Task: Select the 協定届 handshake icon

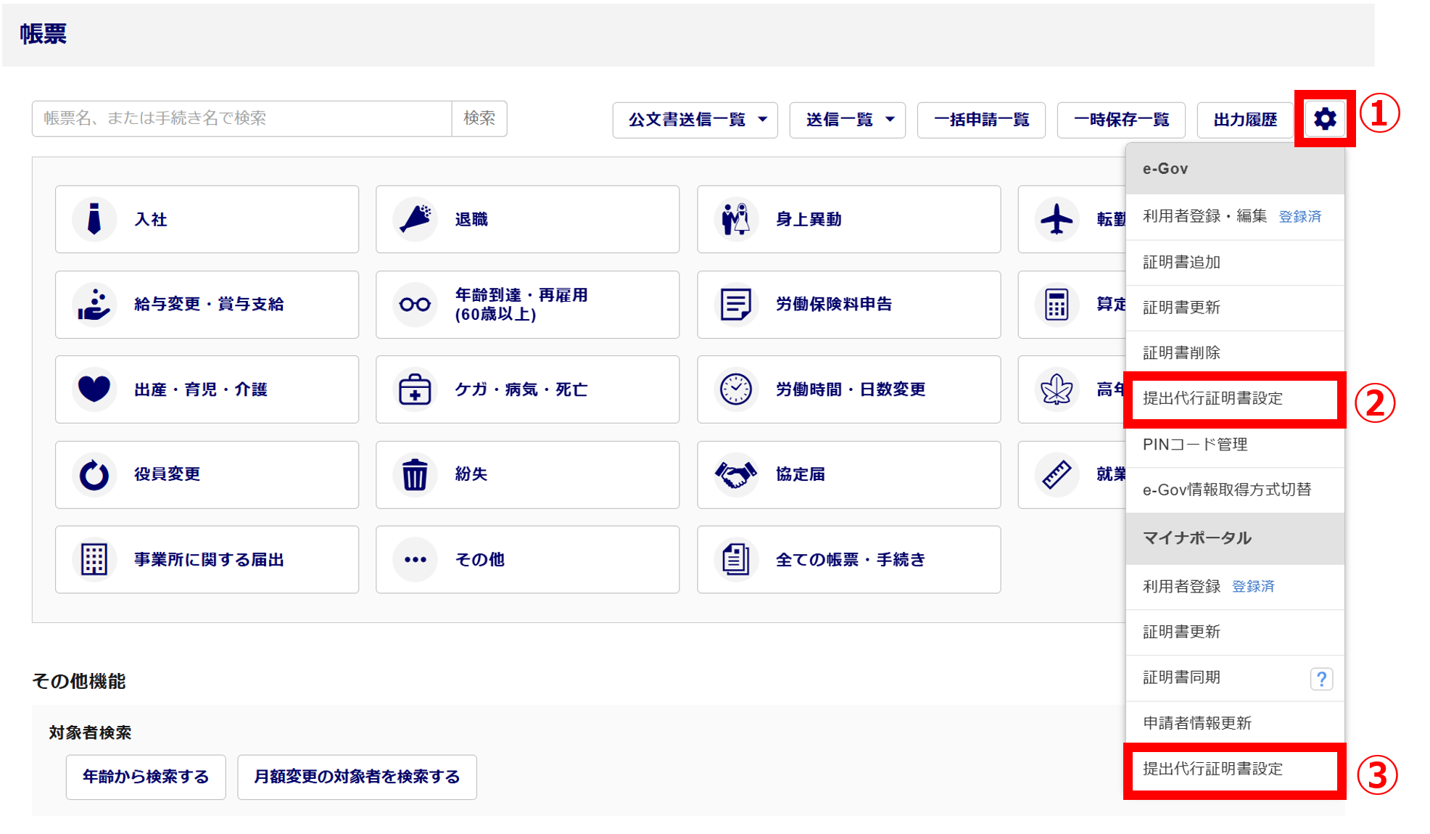Action: click(x=735, y=474)
